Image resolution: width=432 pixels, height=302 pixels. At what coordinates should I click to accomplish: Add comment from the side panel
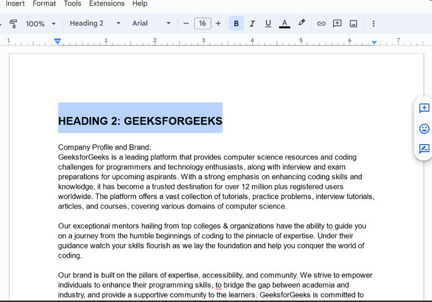[x=424, y=108]
